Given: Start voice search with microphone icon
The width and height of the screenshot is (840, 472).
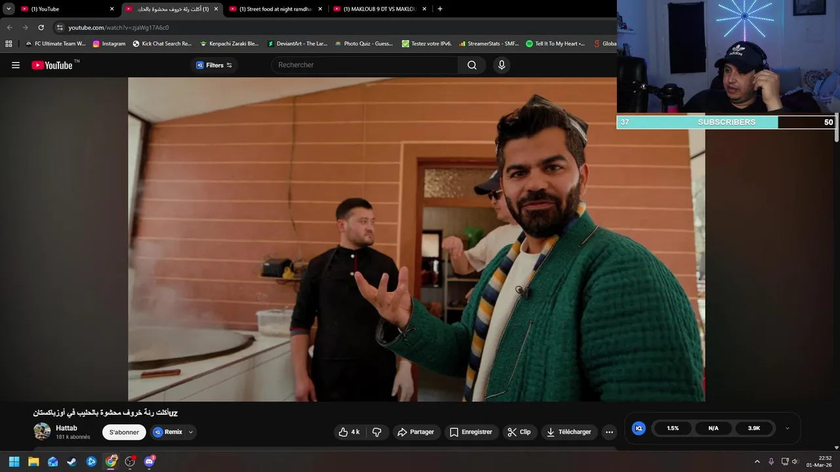Looking at the screenshot, I should click(x=501, y=65).
